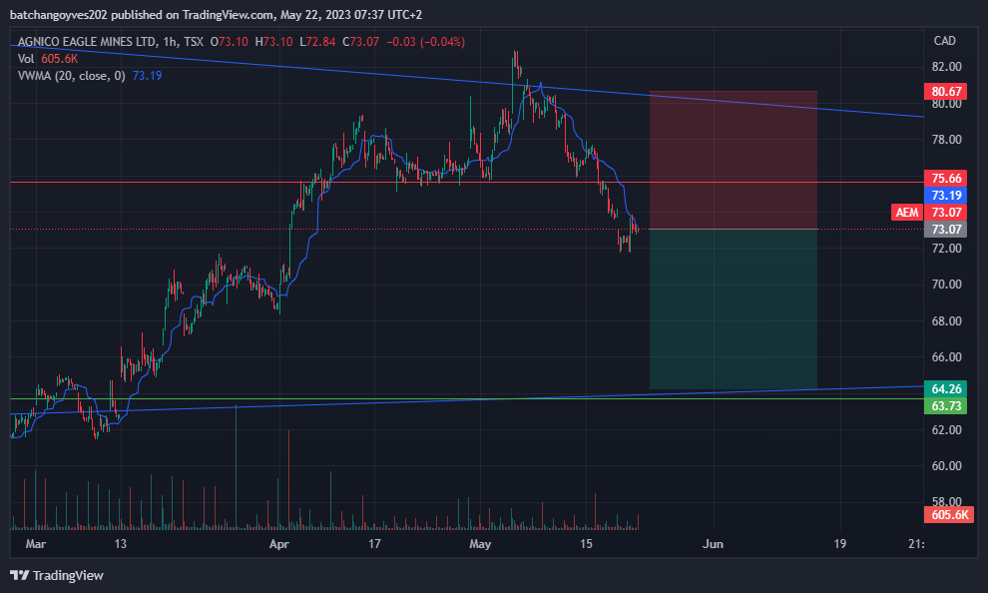Viewport: 988px width, 593px height.
Task: Click the 17 date label on time axis
Action: coord(374,544)
